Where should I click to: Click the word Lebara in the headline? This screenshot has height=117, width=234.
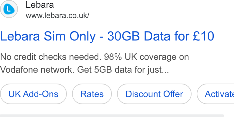[x=20, y=36]
